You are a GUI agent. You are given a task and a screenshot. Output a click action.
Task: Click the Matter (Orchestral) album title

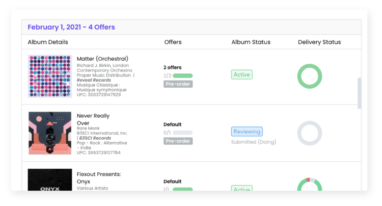(x=102, y=59)
